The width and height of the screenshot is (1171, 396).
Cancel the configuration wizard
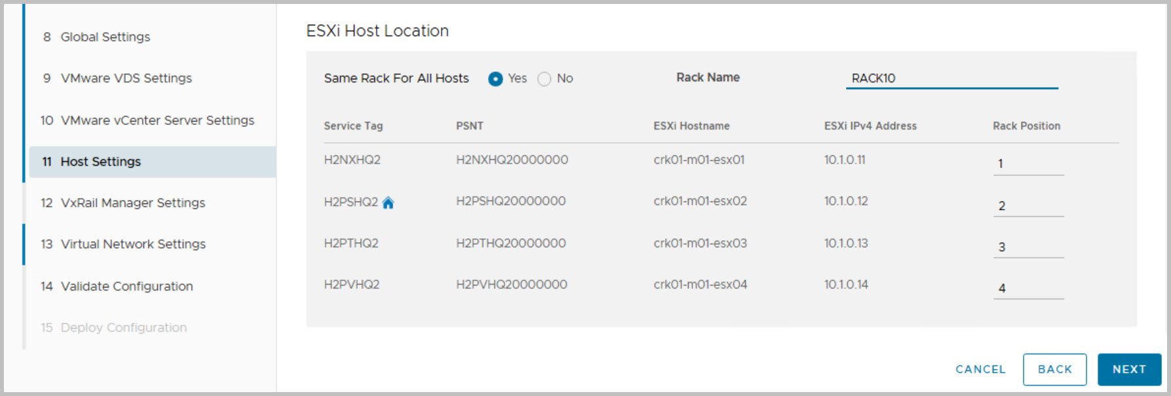(980, 369)
